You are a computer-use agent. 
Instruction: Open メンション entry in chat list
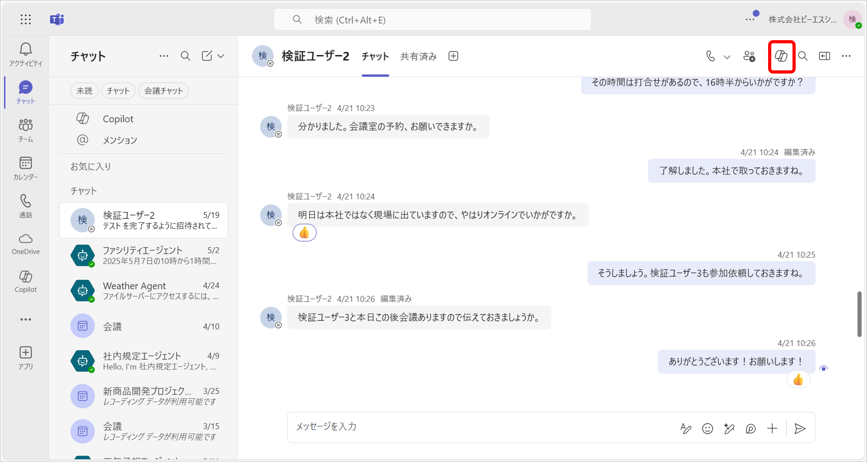143,140
